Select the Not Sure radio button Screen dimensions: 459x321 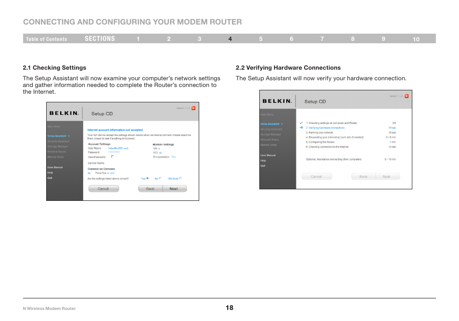click(180, 178)
